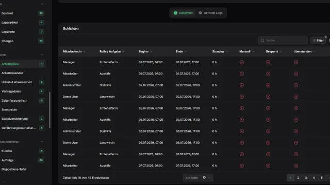Sort by Überstunden column chevron
330x185 pixels.
(x=315, y=51)
